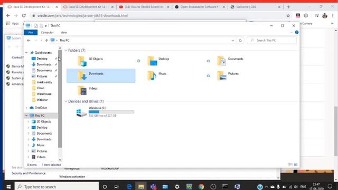Select the Downloads folder tile
The width and height of the screenshot is (338, 190).
point(101,75)
